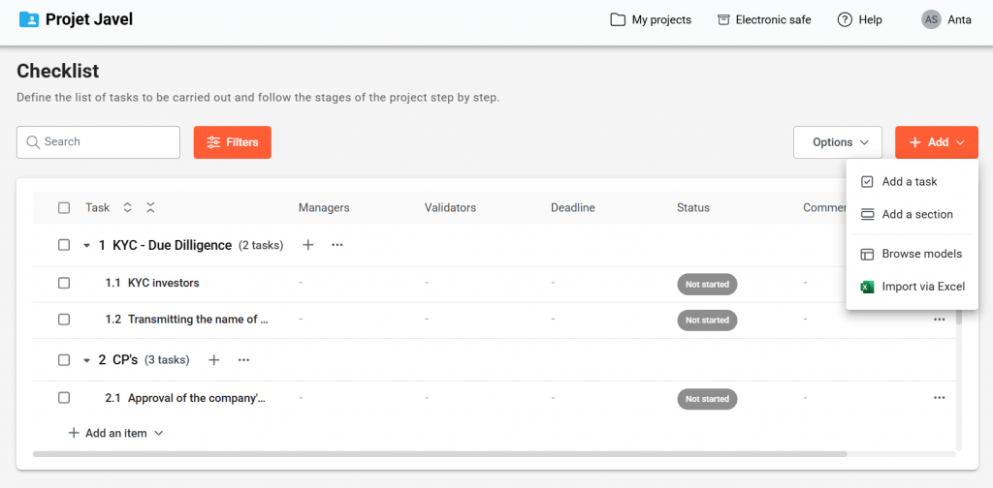Click the Help question mark icon

point(845,19)
